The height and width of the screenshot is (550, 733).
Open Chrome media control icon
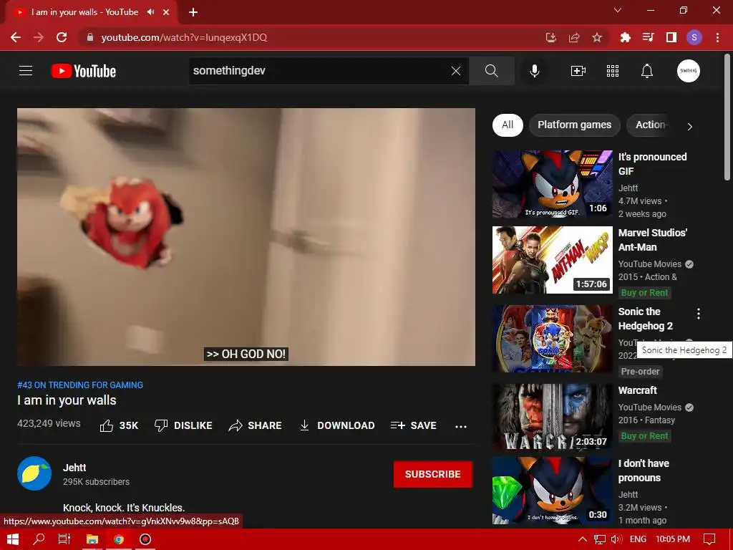pyautogui.click(x=648, y=37)
